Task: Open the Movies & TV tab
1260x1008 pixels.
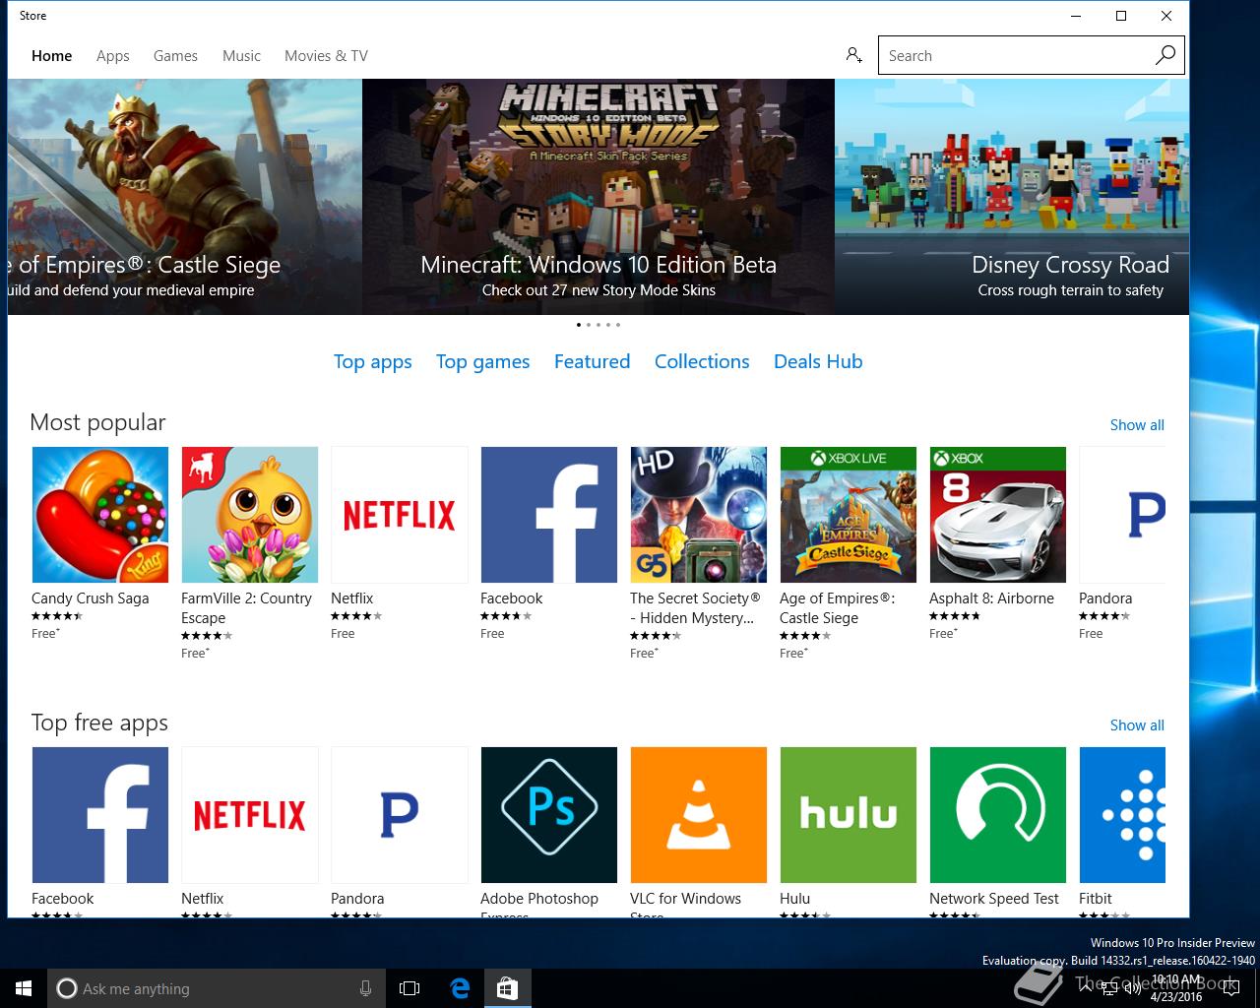Action: pos(326,56)
